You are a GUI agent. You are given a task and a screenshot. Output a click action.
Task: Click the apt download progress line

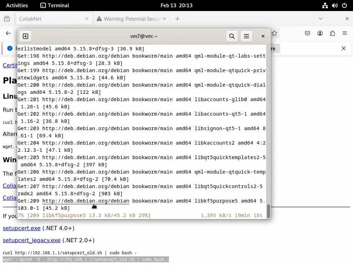[140, 215]
